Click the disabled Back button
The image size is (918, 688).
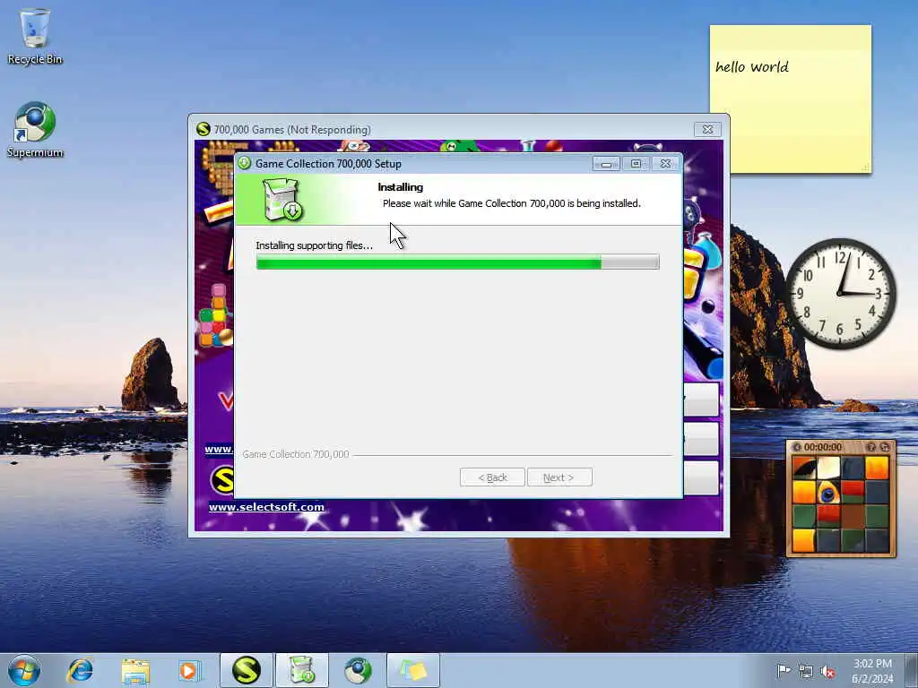pos(492,477)
